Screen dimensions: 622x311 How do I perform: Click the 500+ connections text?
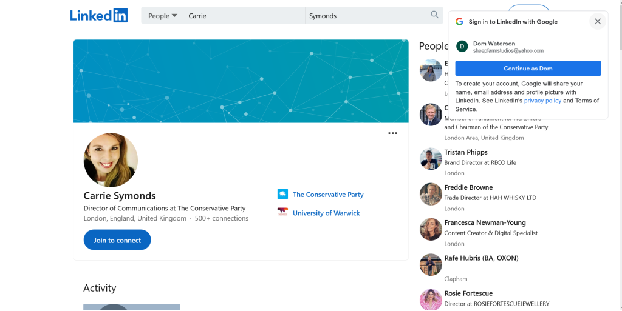tap(221, 218)
